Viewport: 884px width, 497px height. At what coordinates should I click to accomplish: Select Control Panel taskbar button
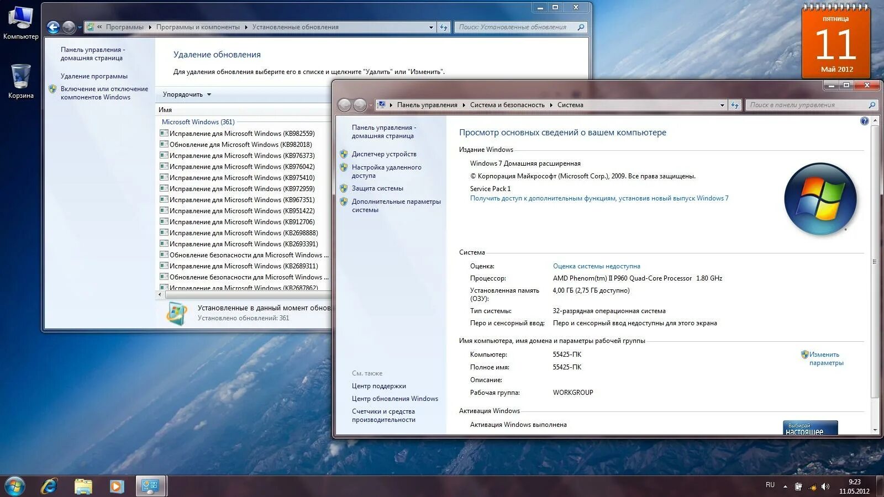pyautogui.click(x=150, y=486)
